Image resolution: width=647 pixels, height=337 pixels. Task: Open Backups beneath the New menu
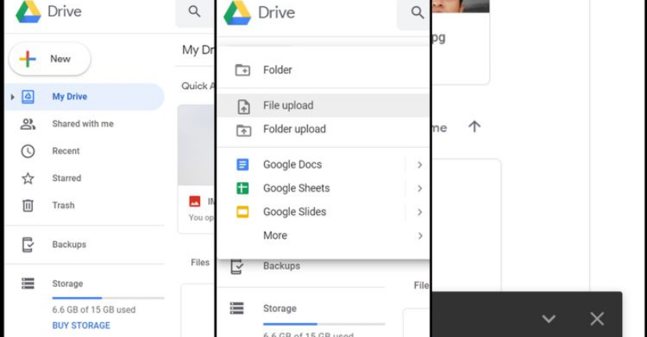pos(281,266)
